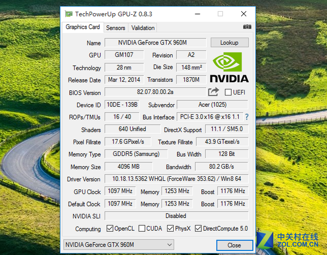This screenshot has width=327, height=255.
Task: Toggle the PhysX checkbox
Action: [x=170, y=228]
